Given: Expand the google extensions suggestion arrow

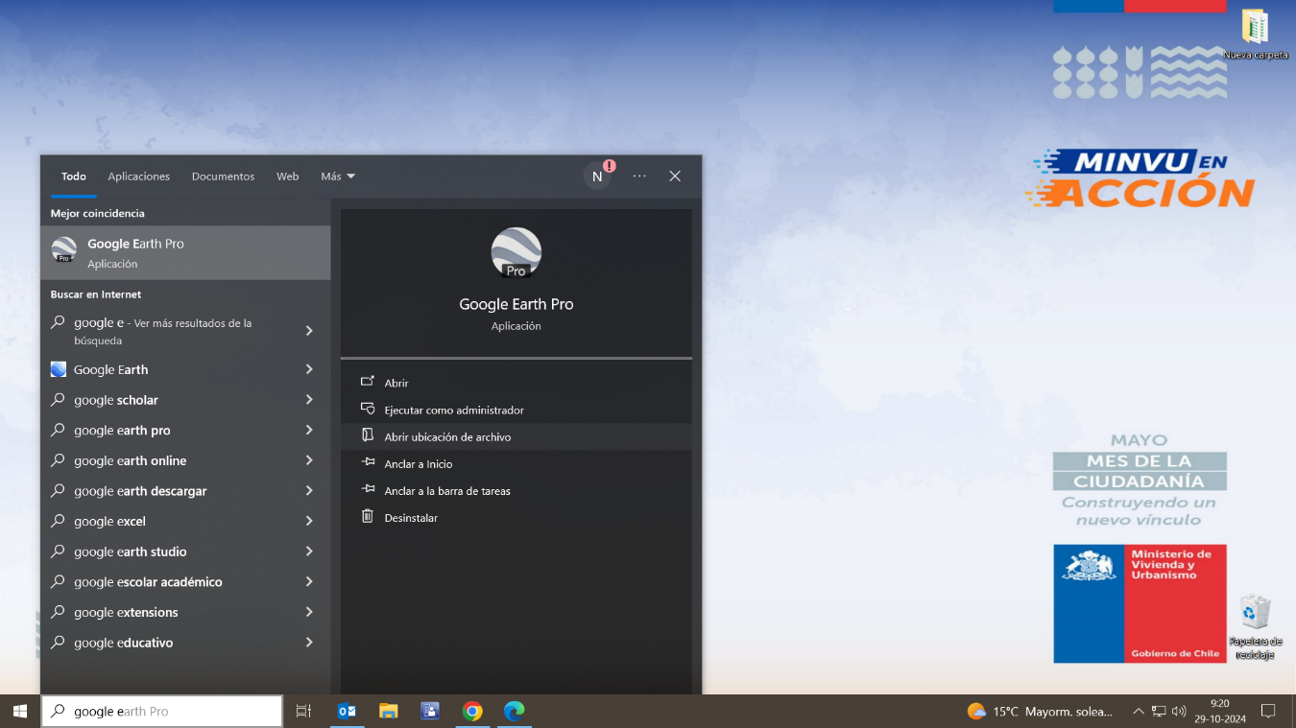Looking at the screenshot, I should (x=309, y=612).
